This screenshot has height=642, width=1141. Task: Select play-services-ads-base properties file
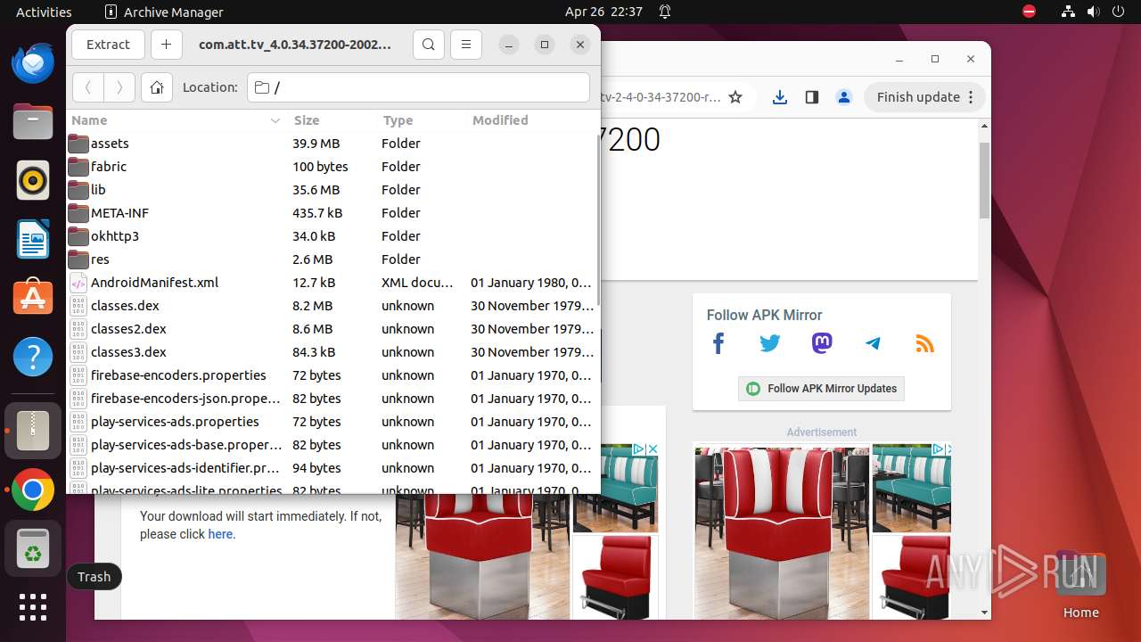pyautogui.click(x=332, y=445)
